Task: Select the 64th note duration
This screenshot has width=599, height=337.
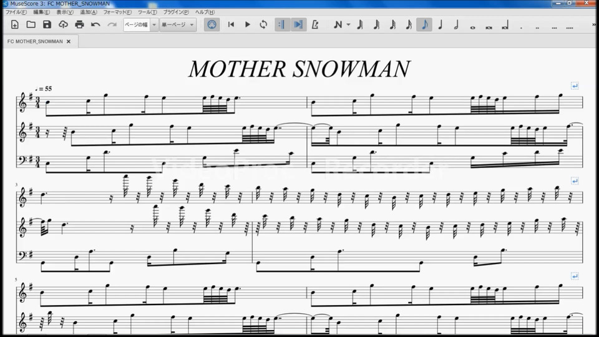Action: point(376,25)
